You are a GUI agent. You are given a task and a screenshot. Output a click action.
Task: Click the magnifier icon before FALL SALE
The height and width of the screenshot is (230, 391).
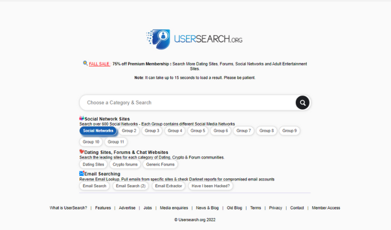tap(85, 64)
